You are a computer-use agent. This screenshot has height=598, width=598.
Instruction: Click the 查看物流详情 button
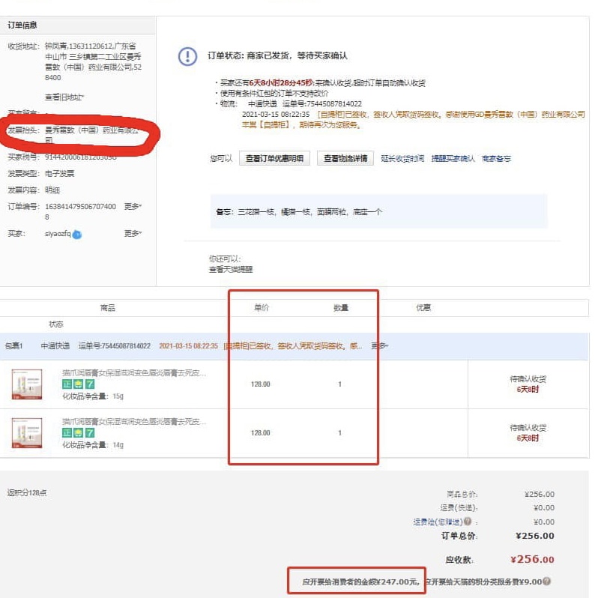[345, 159]
